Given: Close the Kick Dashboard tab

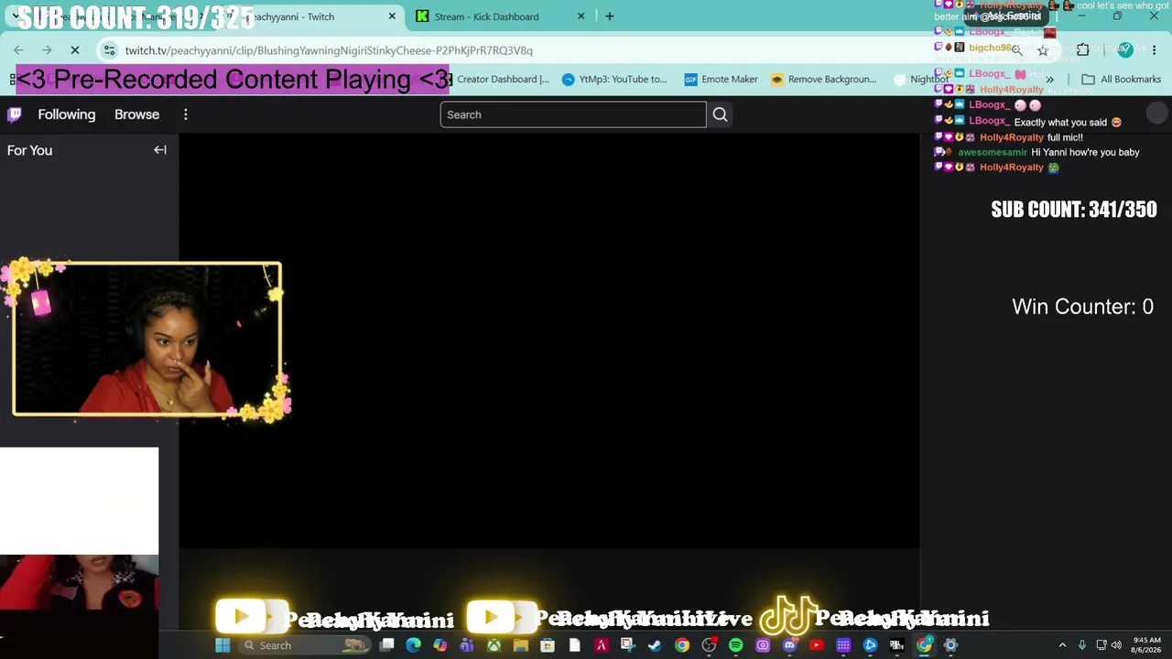Looking at the screenshot, I should [x=581, y=16].
